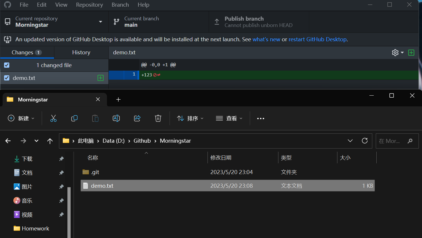This screenshot has width=422, height=238.
Task: Click the Rename icon in Explorer toolbar
Action: click(116, 118)
